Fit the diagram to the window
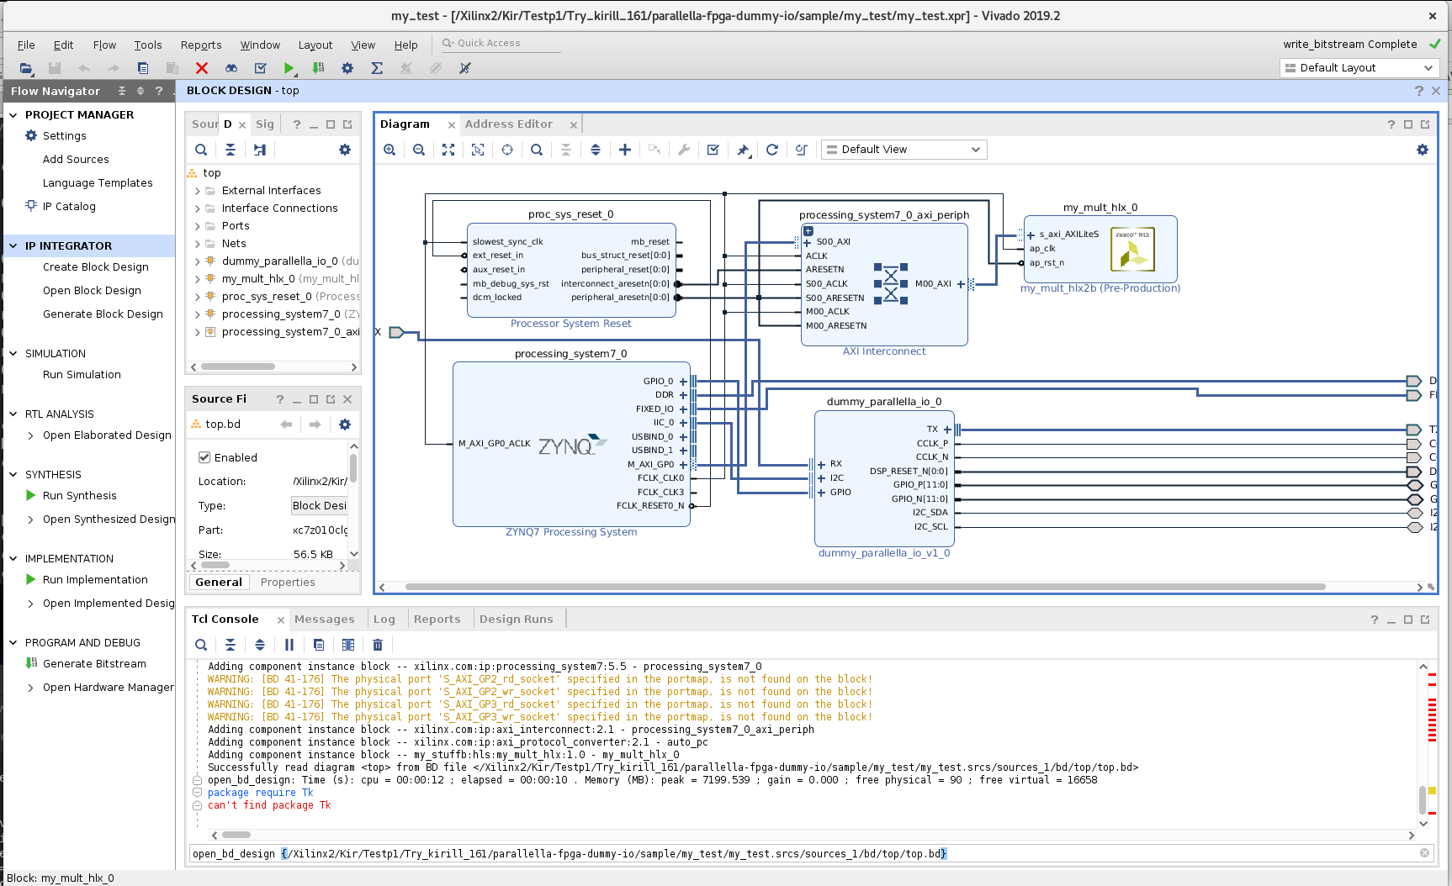 tap(448, 150)
